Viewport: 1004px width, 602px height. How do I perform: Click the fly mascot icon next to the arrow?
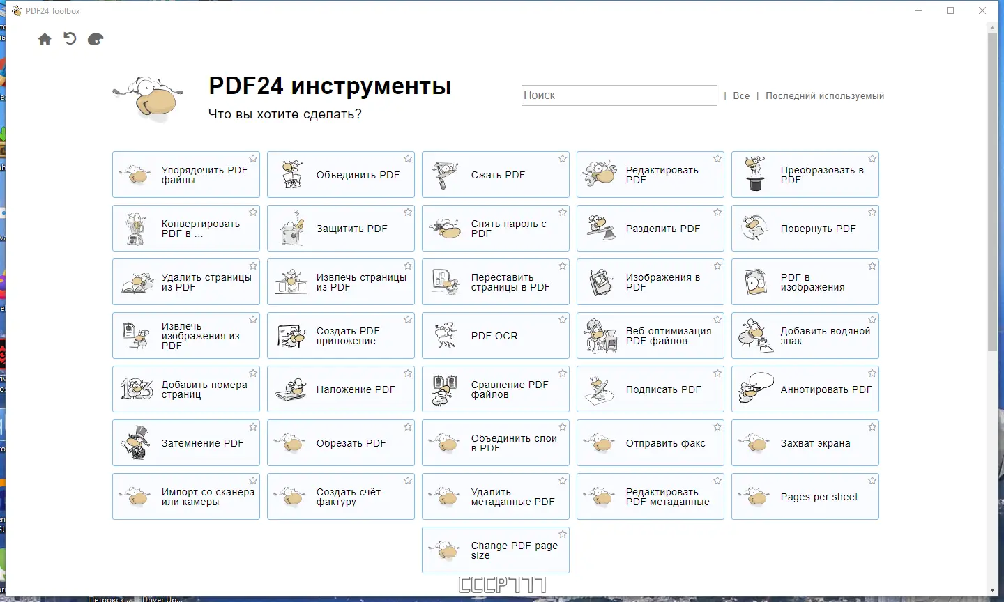pos(95,39)
